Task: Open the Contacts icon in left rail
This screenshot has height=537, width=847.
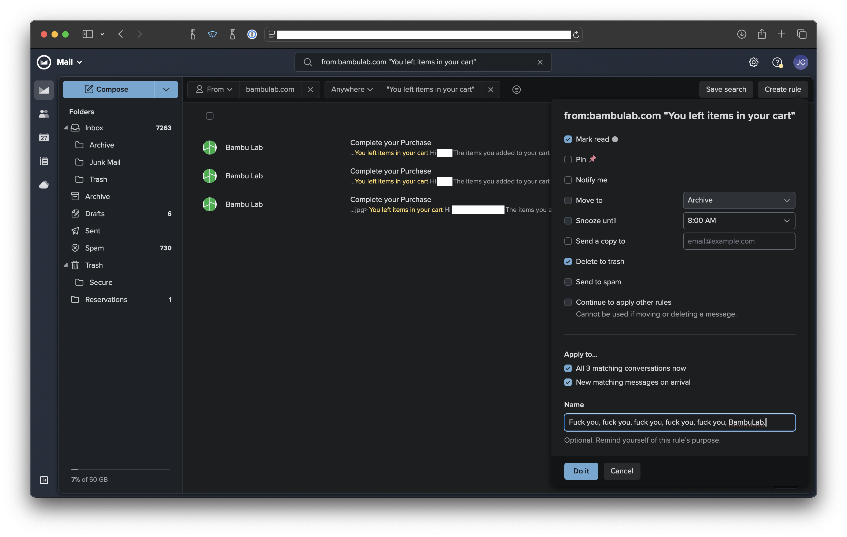Action: pos(44,113)
